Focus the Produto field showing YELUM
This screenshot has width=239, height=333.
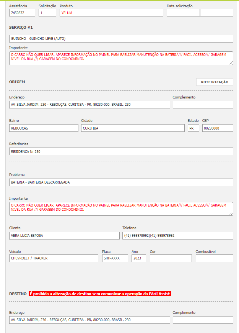(x=111, y=13)
